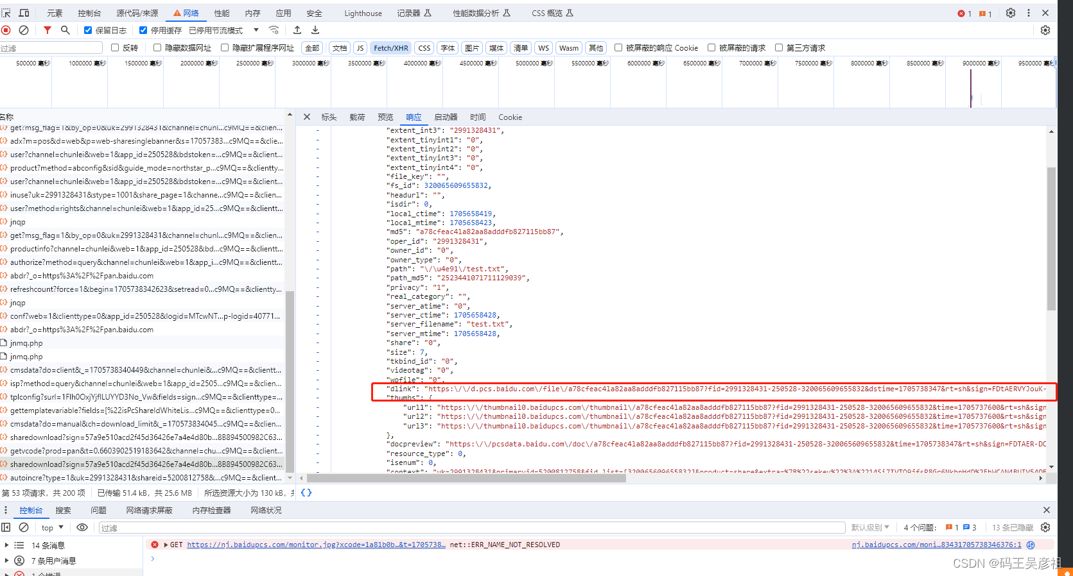This screenshot has height=576, width=1073.
Task: Close the request details pane
Action: pos(307,117)
